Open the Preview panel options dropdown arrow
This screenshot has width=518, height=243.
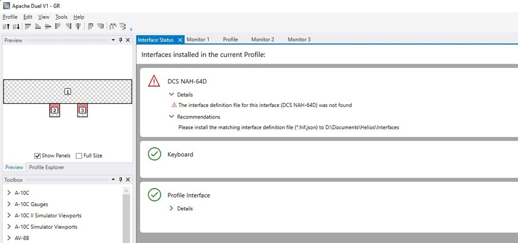(113, 40)
